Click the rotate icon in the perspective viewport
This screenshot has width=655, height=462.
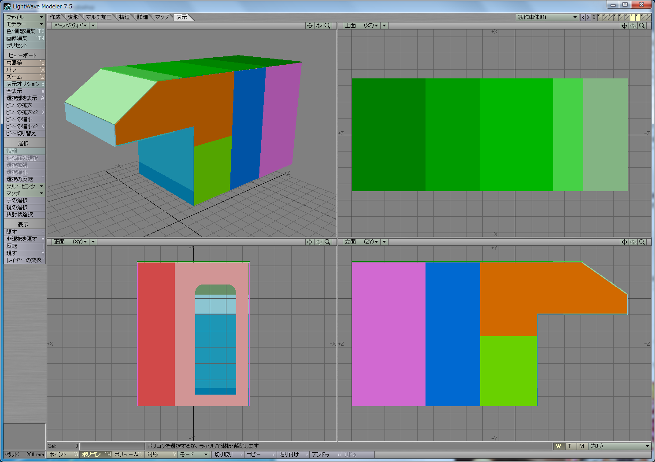[x=318, y=26]
